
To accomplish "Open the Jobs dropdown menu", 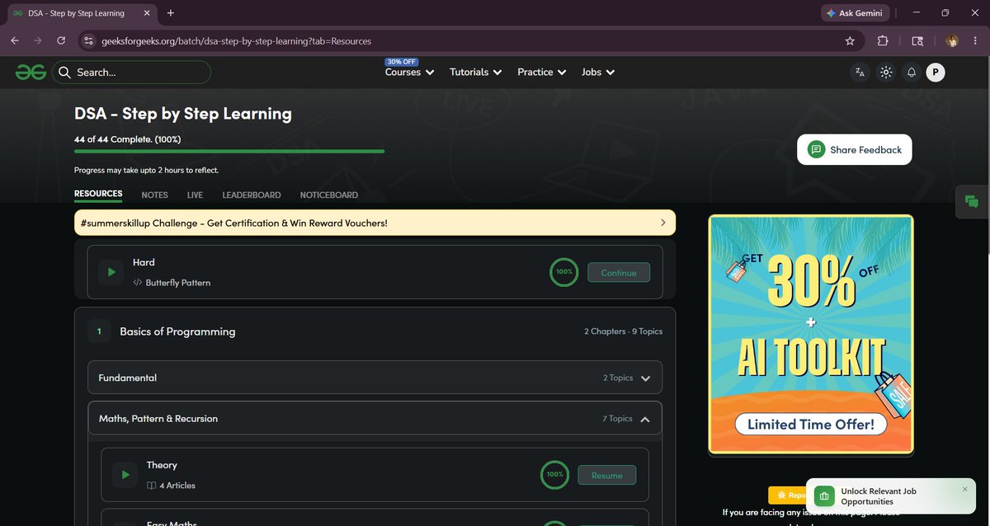I will pyautogui.click(x=598, y=73).
